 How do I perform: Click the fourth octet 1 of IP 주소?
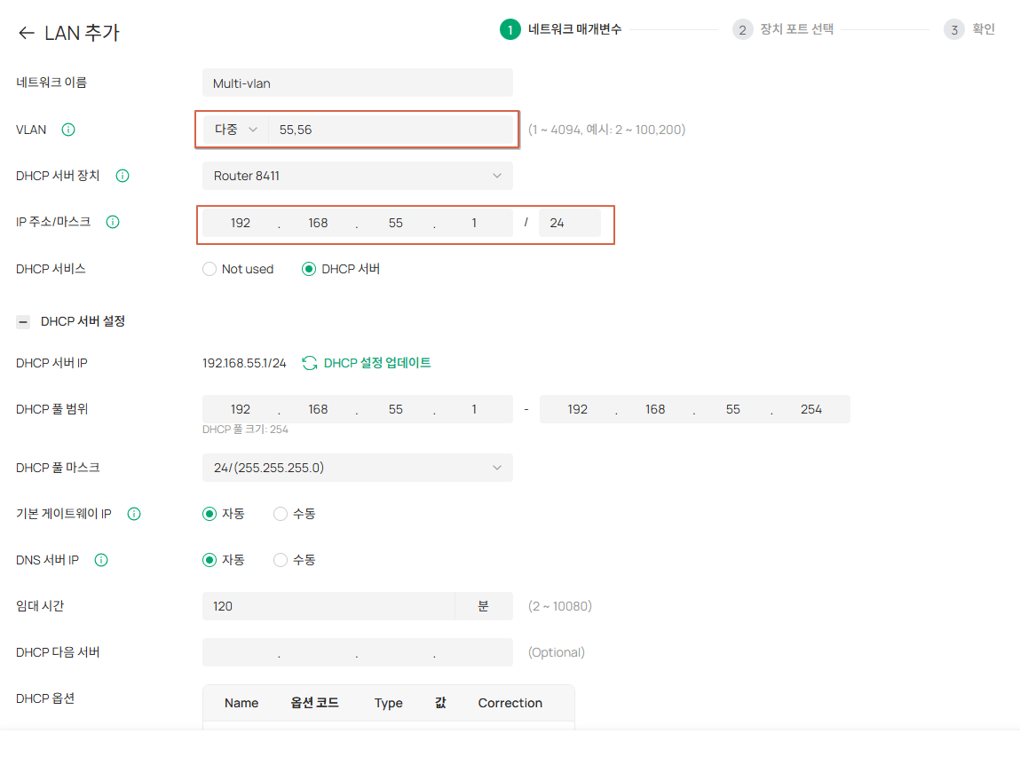(x=473, y=223)
